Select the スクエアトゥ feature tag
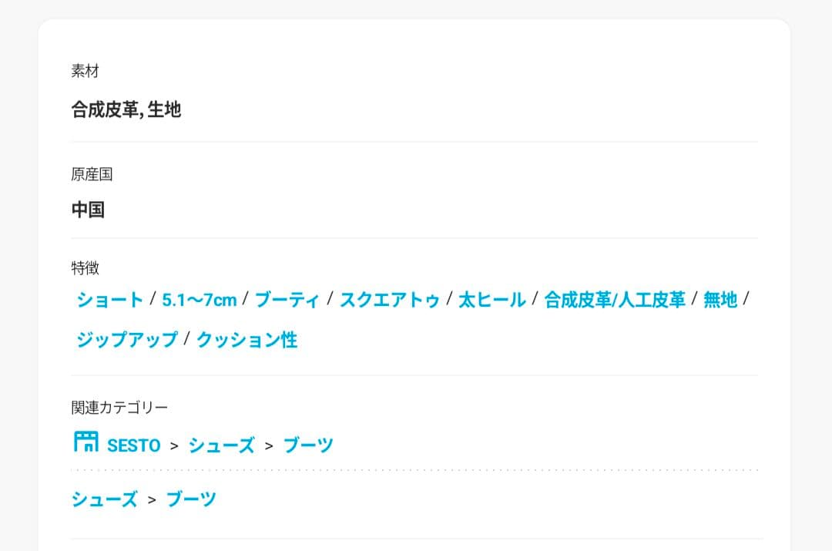The image size is (832, 551). point(390,300)
